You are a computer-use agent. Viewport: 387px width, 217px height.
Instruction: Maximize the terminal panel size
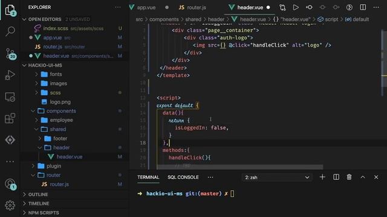tap(363, 177)
